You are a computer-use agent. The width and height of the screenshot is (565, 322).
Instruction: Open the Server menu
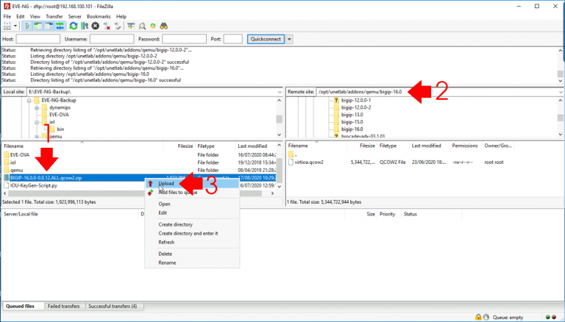(74, 16)
